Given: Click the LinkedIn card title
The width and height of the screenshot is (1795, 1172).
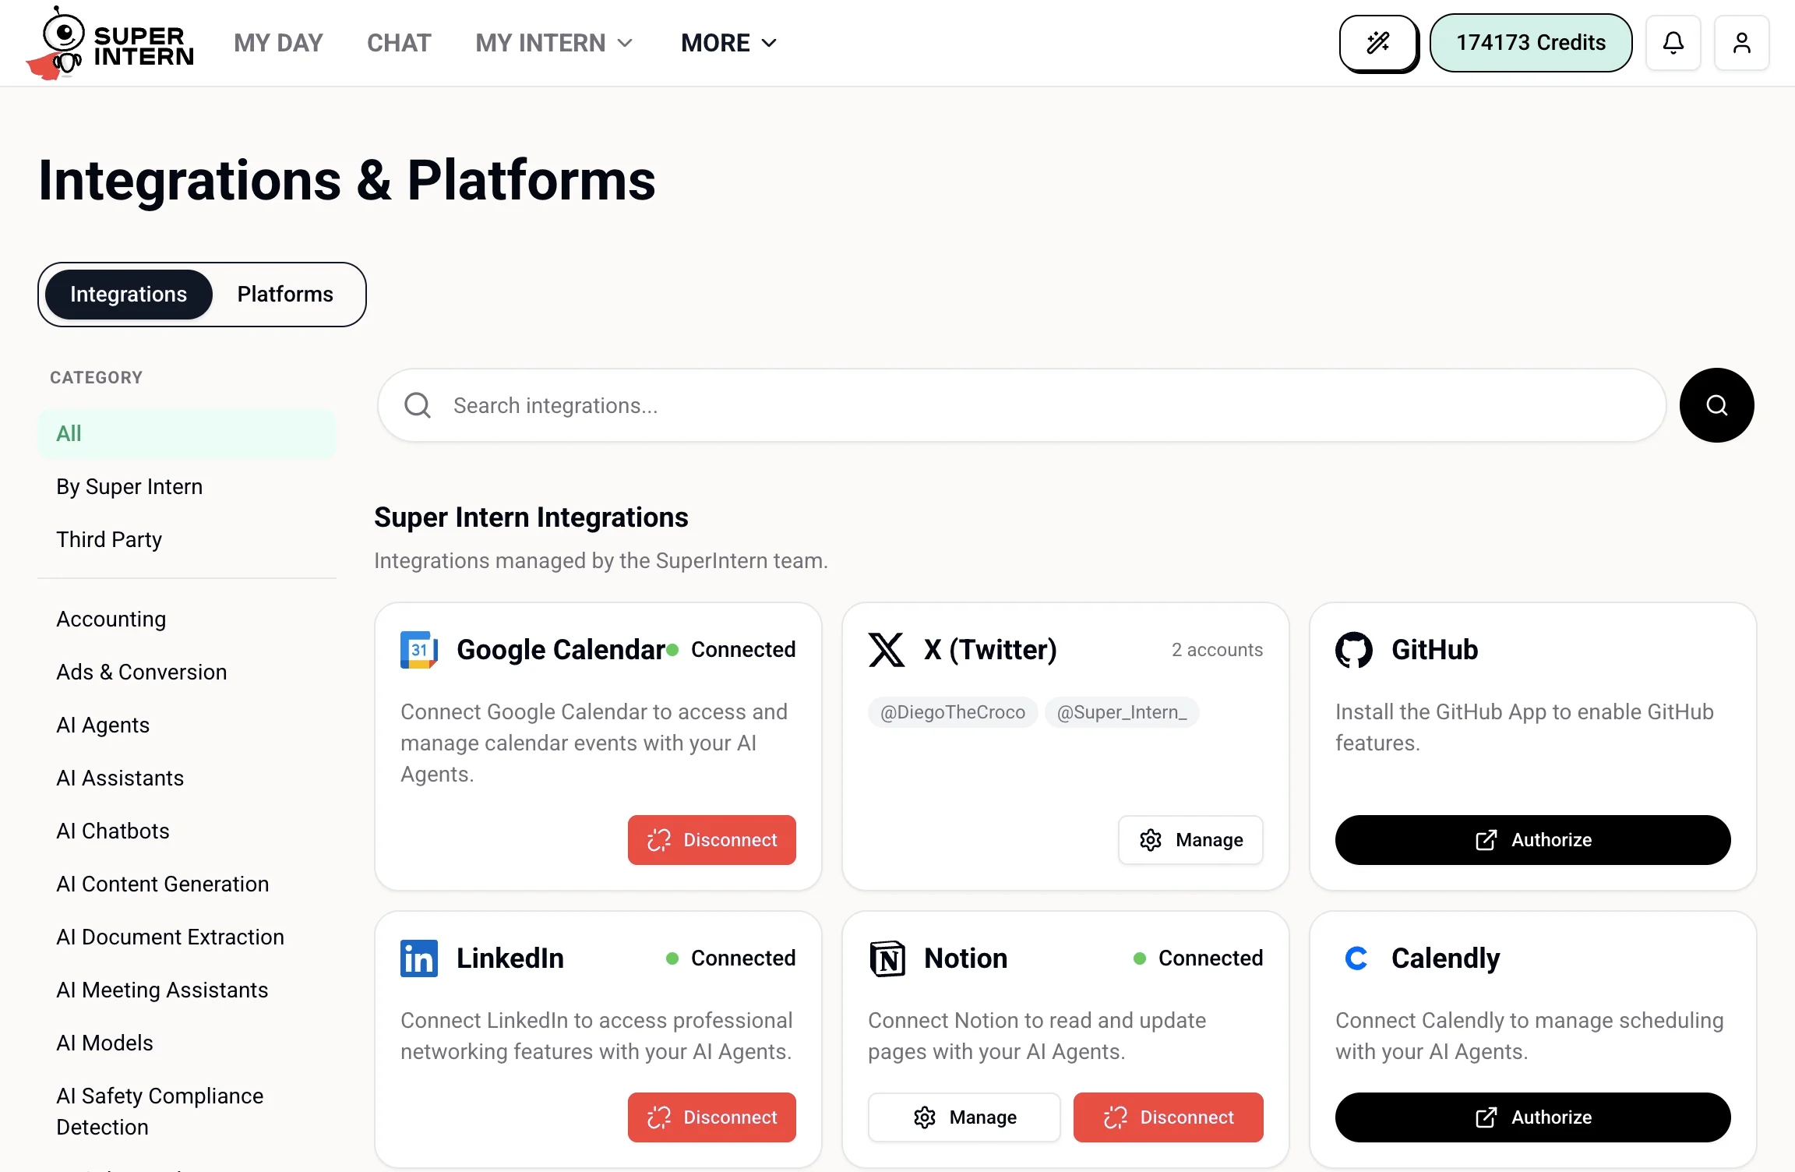Looking at the screenshot, I should pos(510,958).
